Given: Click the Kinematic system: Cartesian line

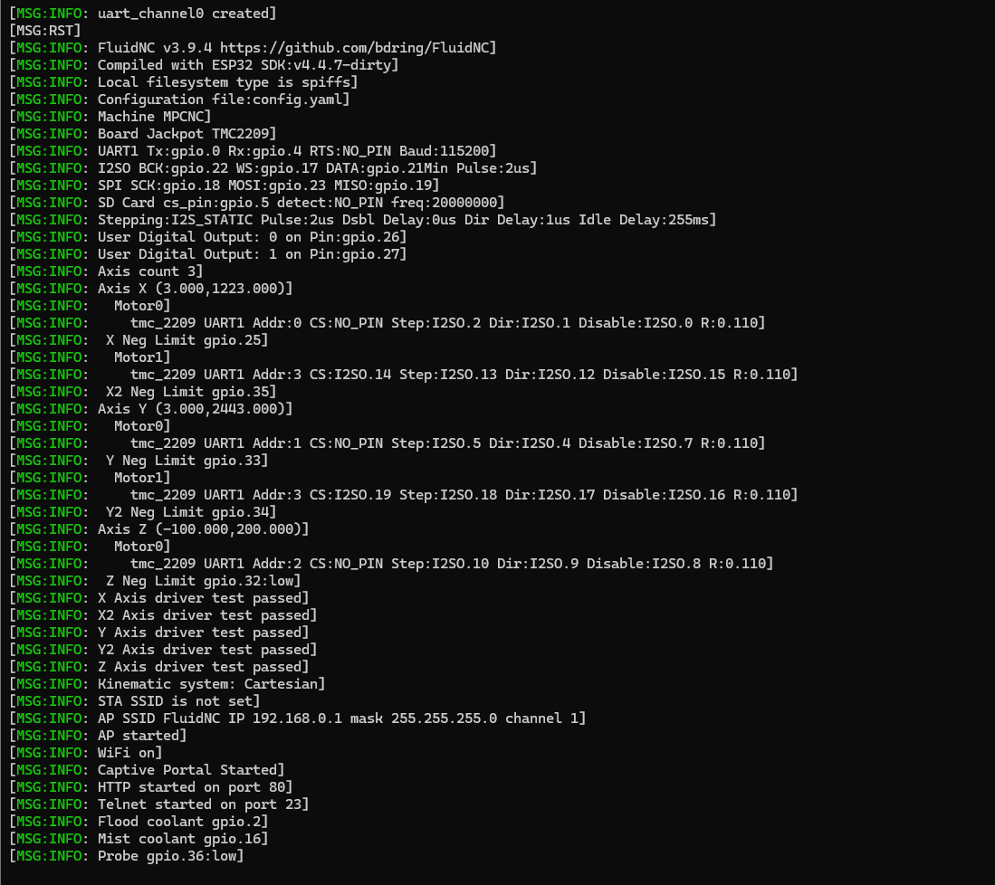Looking at the screenshot, I should coord(167,683).
